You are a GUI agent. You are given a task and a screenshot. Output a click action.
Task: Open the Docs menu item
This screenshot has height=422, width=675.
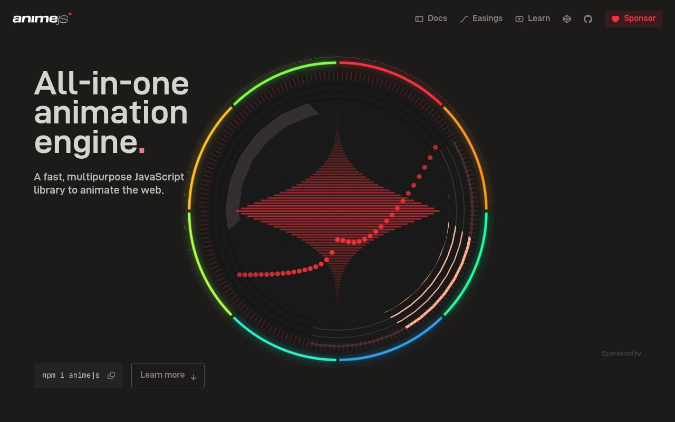437,18
